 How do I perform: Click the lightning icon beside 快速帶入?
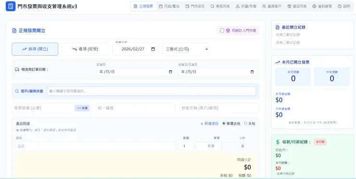pyautogui.click(x=17, y=130)
